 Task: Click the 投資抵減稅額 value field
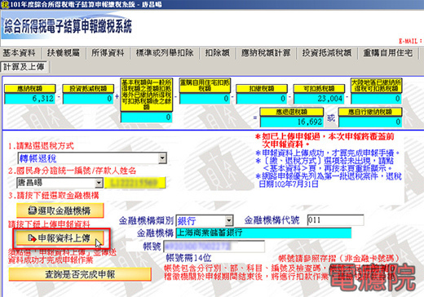[88, 99]
